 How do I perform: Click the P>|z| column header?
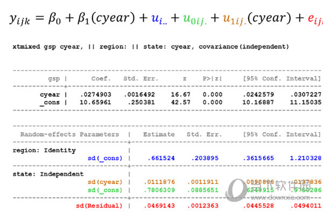[x=212, y=79]
